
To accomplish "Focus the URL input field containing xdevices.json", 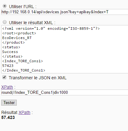I will pos(65,12).
